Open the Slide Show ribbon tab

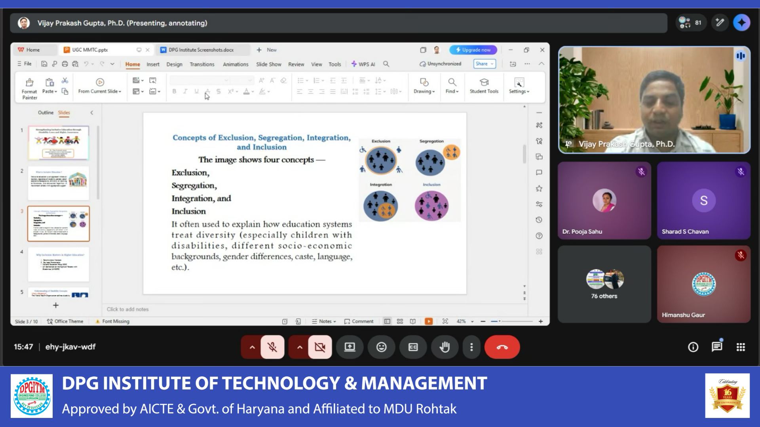tap(268, 64)
